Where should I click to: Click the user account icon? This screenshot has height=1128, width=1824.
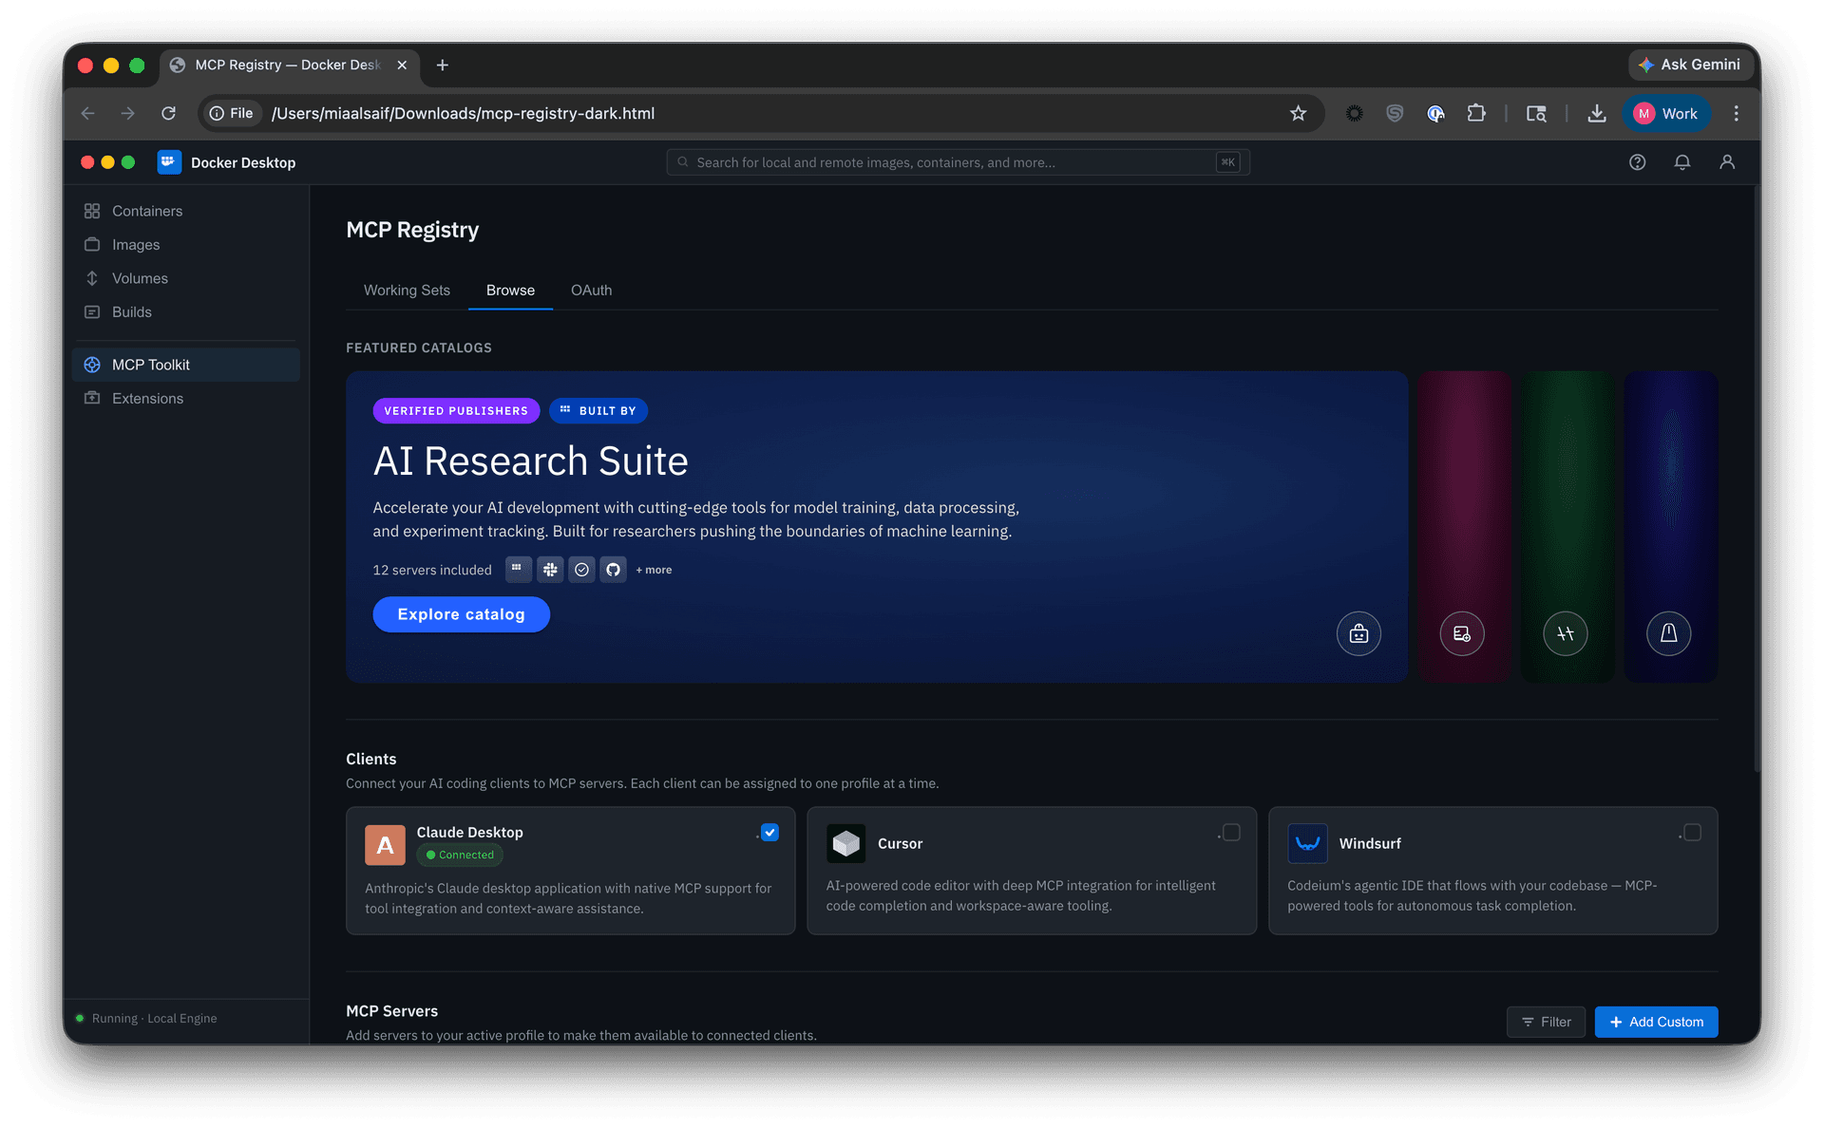[x=1727, y=162]
